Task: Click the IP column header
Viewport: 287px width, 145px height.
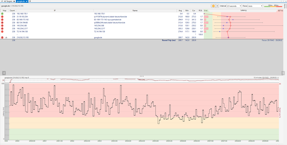Action: coord(55,11)
